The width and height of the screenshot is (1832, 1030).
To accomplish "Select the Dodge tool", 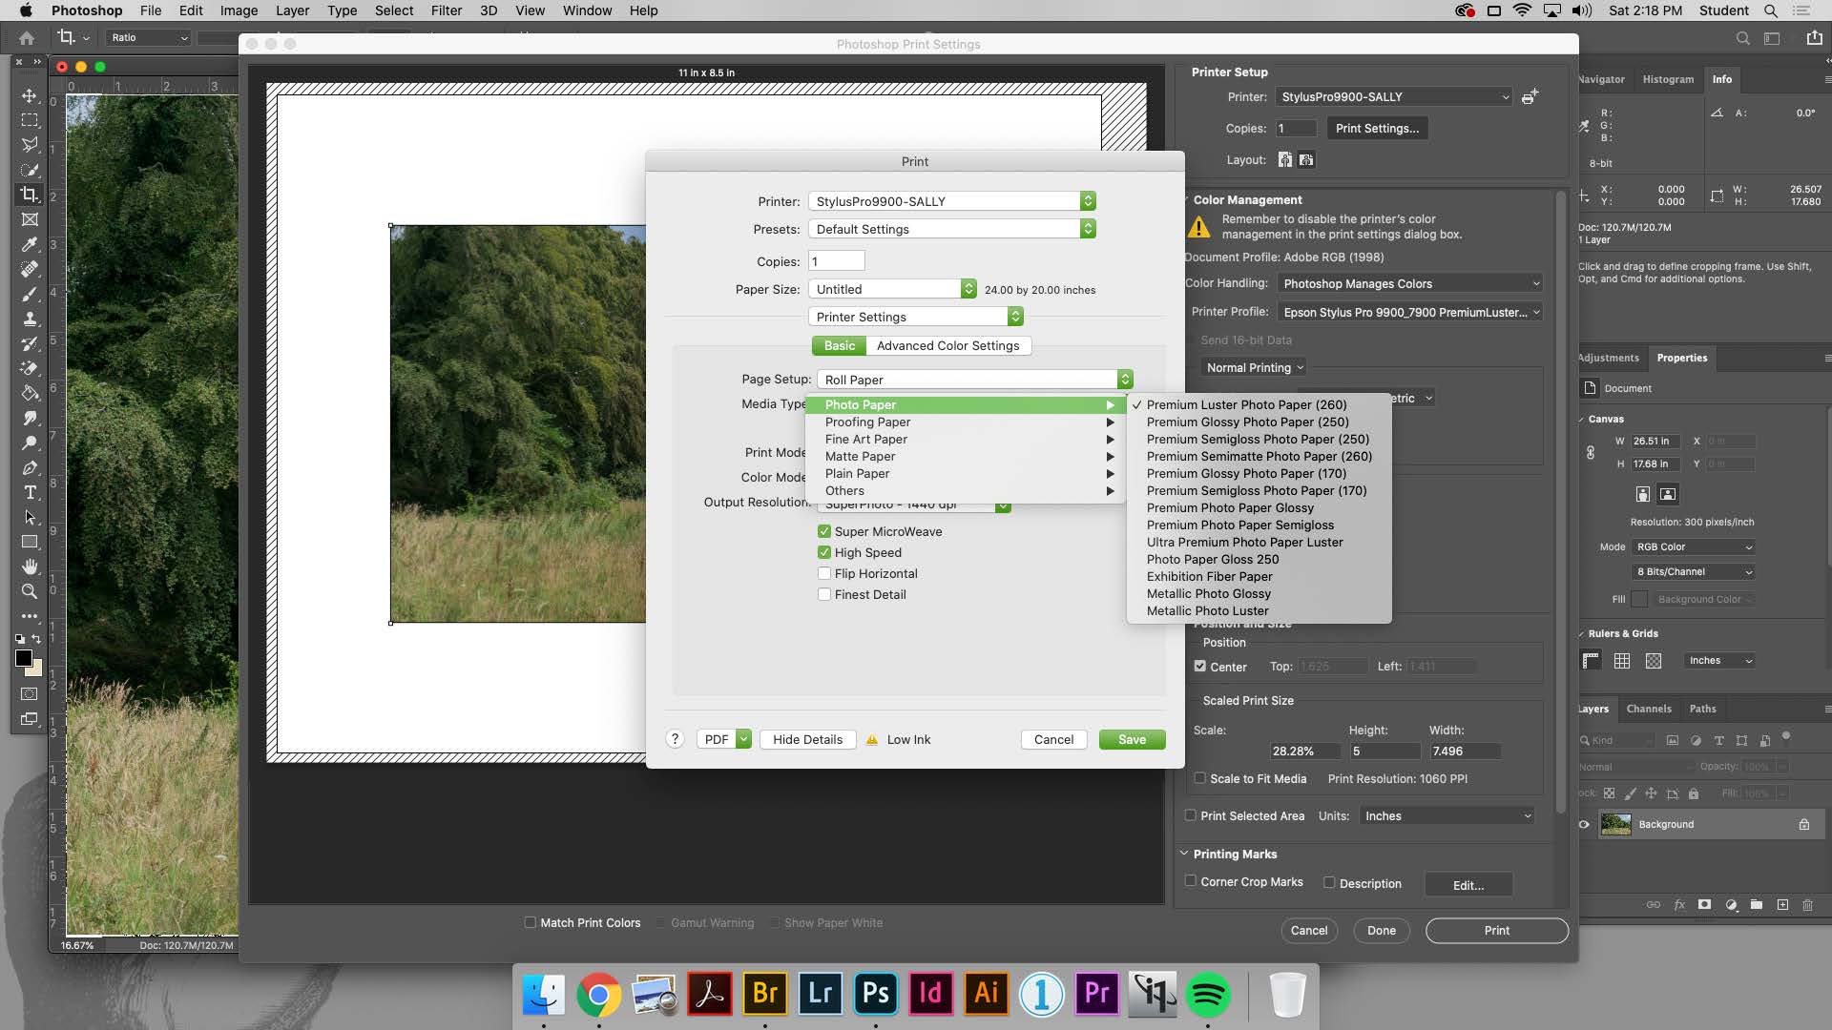I will point(30,443).
